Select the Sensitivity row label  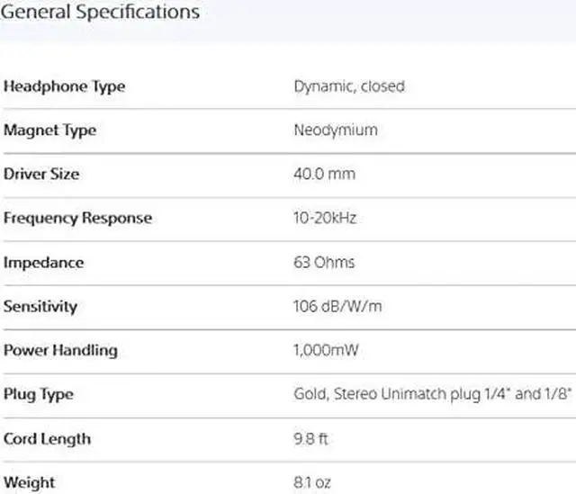(40, 306)
